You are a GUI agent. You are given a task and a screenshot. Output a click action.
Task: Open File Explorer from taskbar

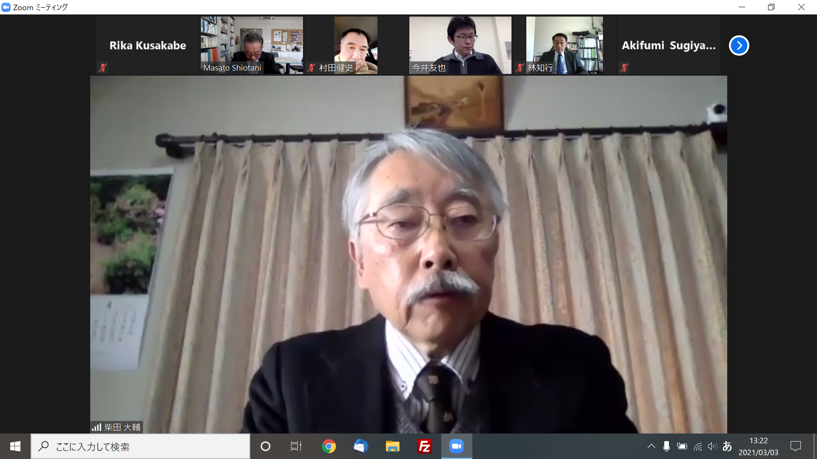pos(392,446)
